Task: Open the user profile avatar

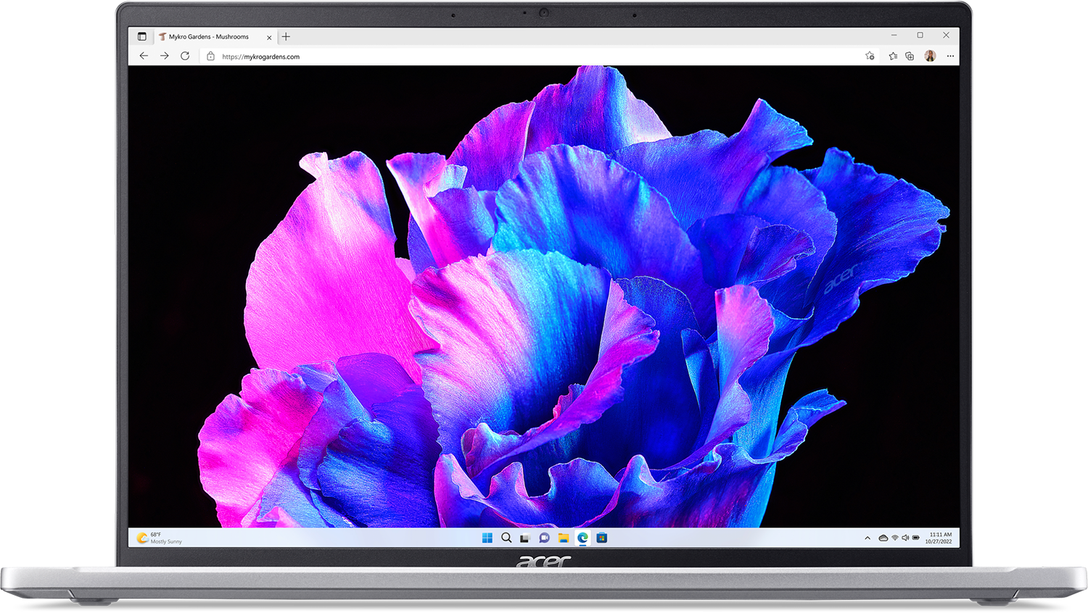Action: point(930,56)
